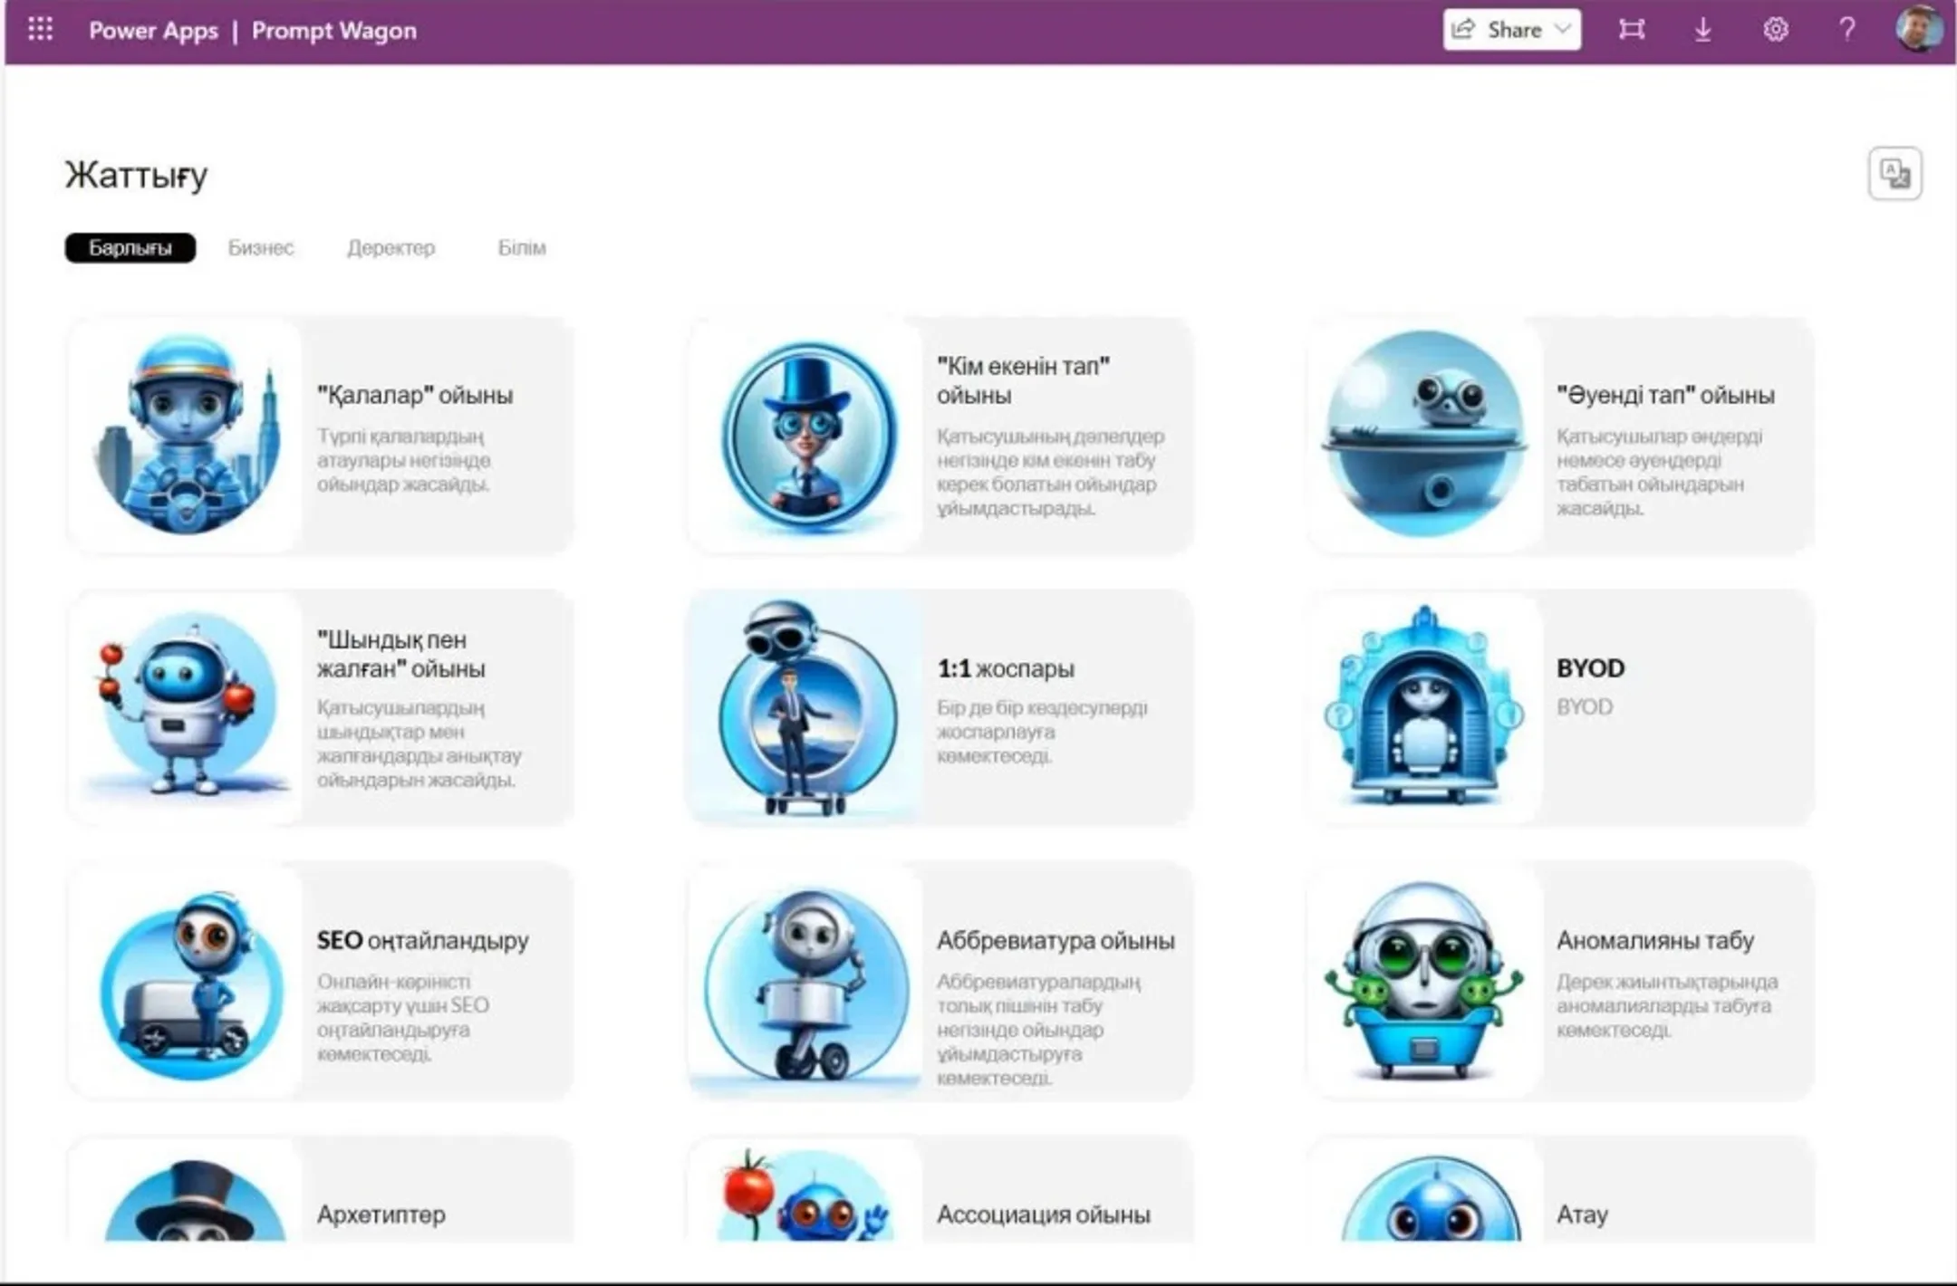The image size is (1957, 1286).
Task: Click the "Кім екенін тап" description text
Action: coord(1050,472)
